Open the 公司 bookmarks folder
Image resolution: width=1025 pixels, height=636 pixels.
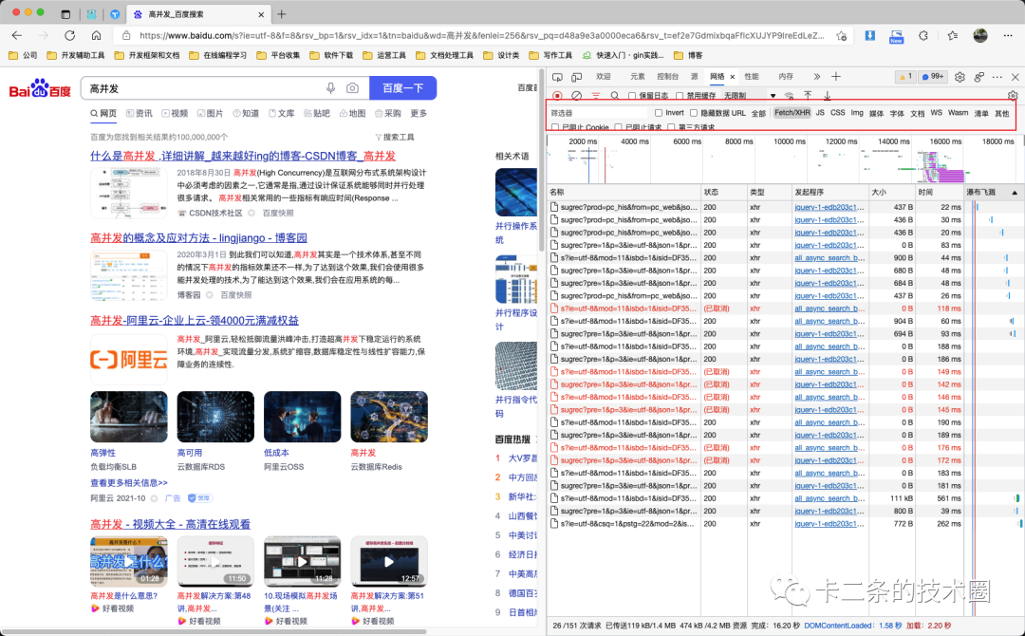[23, 56]
